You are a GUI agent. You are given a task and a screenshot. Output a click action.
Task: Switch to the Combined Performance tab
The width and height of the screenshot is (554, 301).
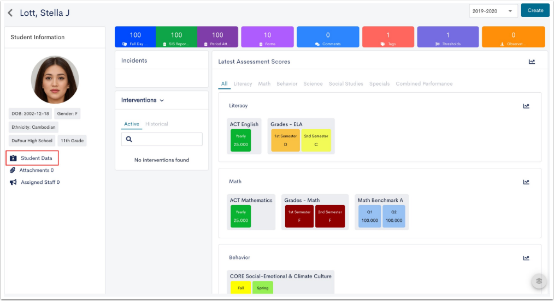click(424, 84)
